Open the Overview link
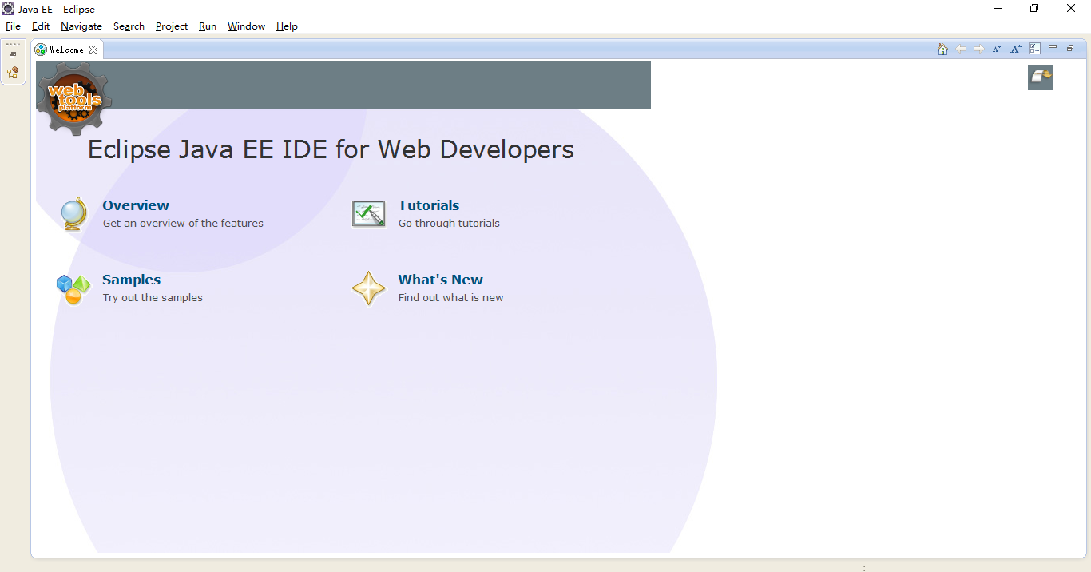This screenshot has height=572, width=1091. (136, 205)
